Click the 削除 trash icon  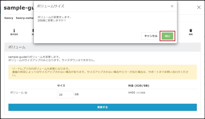190,31
